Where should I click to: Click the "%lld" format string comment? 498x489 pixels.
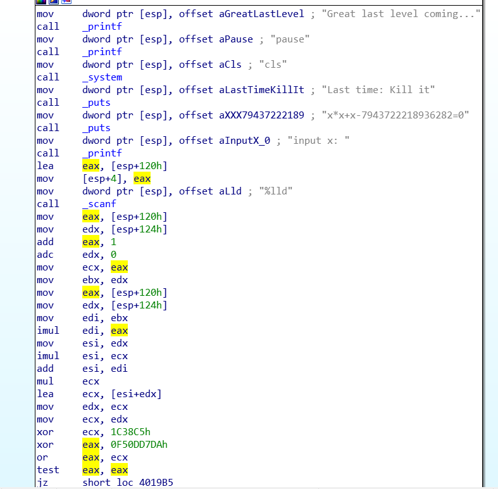click(x=276, y=191)
